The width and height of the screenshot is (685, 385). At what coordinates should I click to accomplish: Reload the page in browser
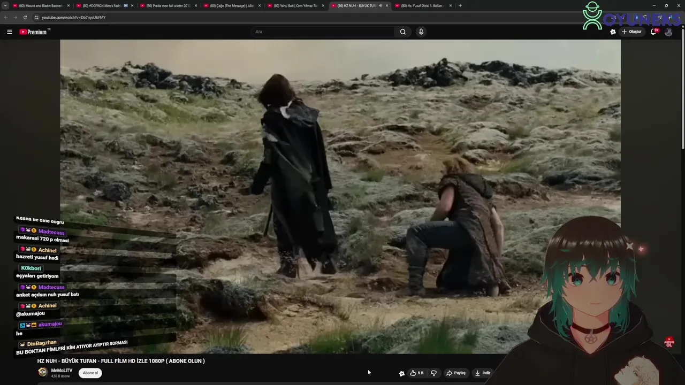coord(25,17)
